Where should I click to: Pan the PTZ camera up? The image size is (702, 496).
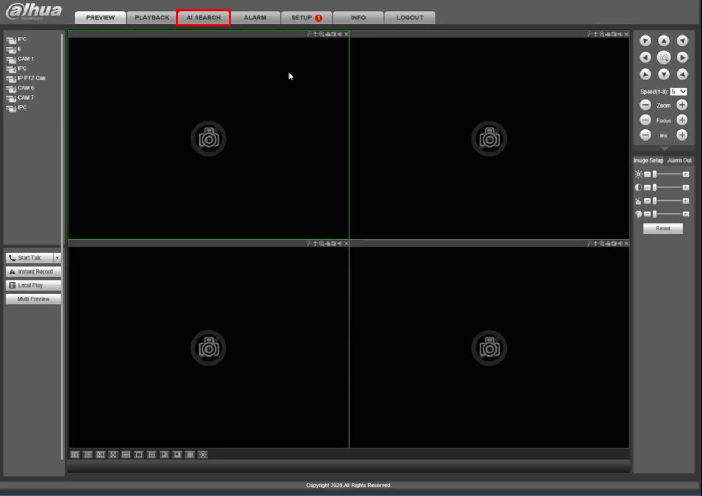[x=664, y=41]
